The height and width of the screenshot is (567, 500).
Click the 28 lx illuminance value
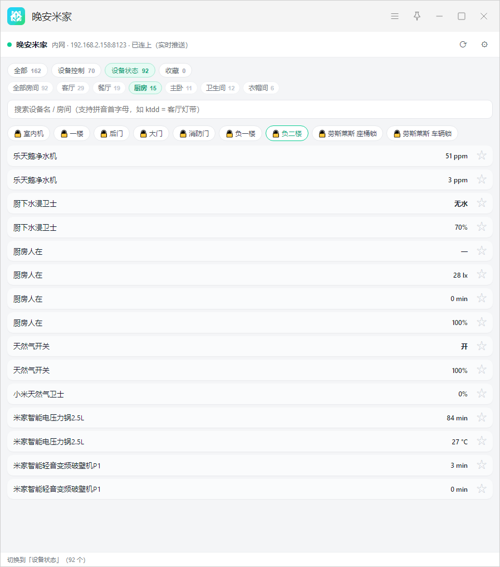[x=460, y=275]
